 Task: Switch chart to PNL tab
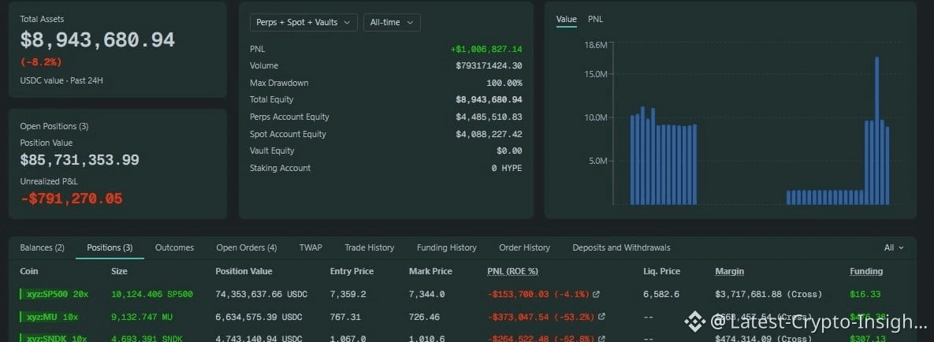coord(596,19)
